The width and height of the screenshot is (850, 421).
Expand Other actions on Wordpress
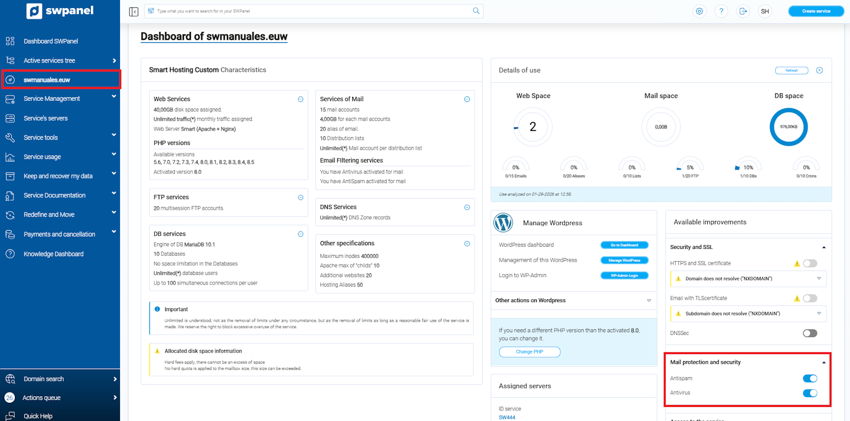click(649, 300)
